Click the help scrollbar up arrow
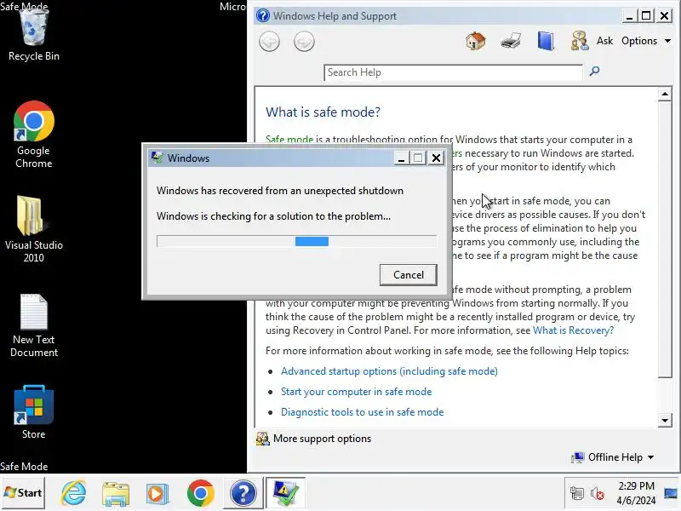Viewport: 681px width, 511px height. pyautogui.click(x=665, y=94)
